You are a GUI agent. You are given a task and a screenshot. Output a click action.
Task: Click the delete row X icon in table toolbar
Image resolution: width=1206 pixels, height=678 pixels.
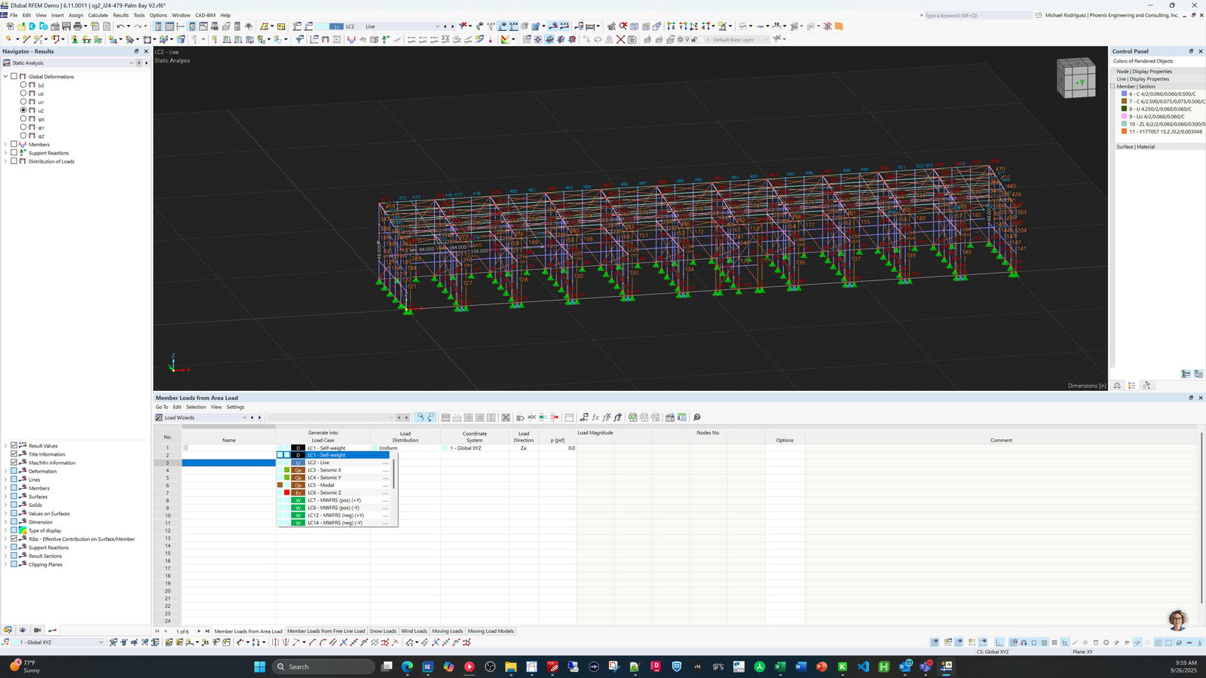tap(506, 417)
